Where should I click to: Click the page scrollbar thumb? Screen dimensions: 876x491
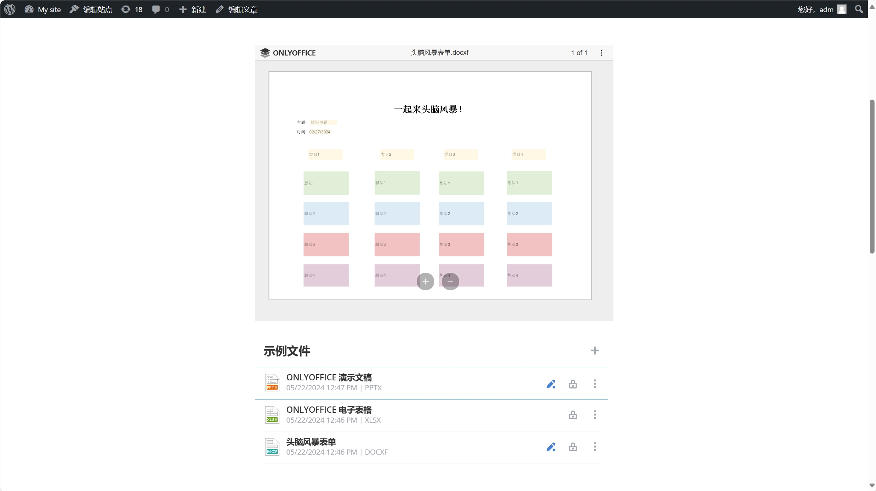(x=872, y=176)
